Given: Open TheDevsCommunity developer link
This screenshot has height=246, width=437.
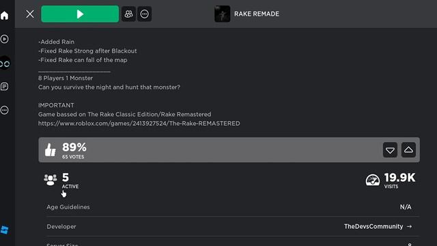Looking at the screenshot, I should pyautogui.click(x=373, y=226).
